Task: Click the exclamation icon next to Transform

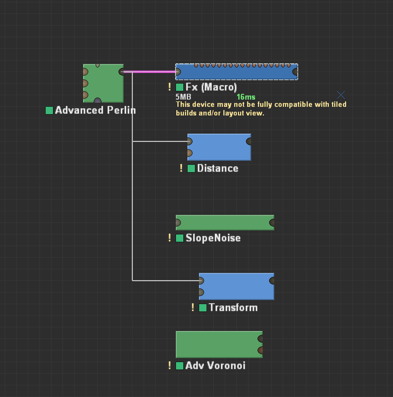Action: point(192,307)
